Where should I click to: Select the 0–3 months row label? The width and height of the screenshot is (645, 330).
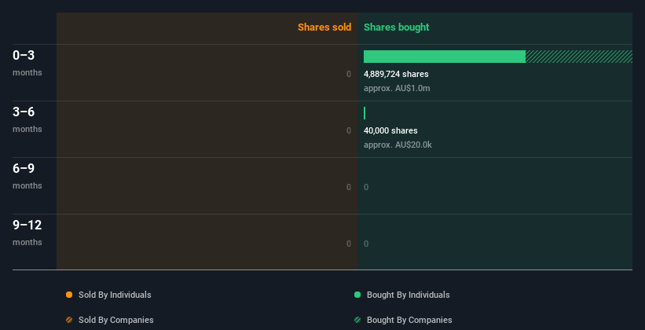tap(27, 63)
